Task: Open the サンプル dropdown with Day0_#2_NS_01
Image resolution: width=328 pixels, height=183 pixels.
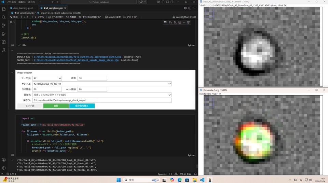Action: click(102, 84)
